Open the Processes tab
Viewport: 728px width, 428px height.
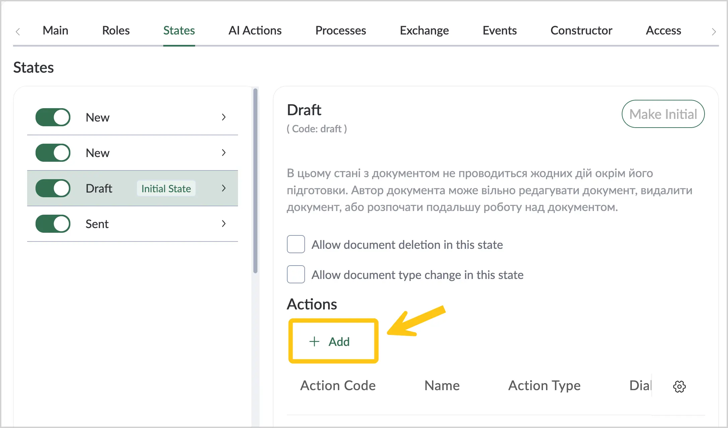pyautogui.click(x=341, y=30)
